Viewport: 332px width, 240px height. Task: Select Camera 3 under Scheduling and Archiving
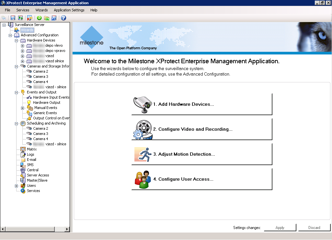[x=40, y=134]
